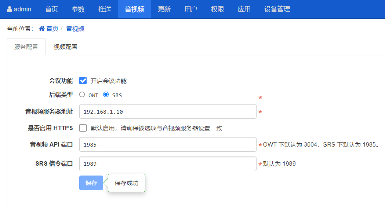Viewport: 385px width, 210px height.
Task: Open the 首页 navigation menu
Action: (x=51, y=9)
